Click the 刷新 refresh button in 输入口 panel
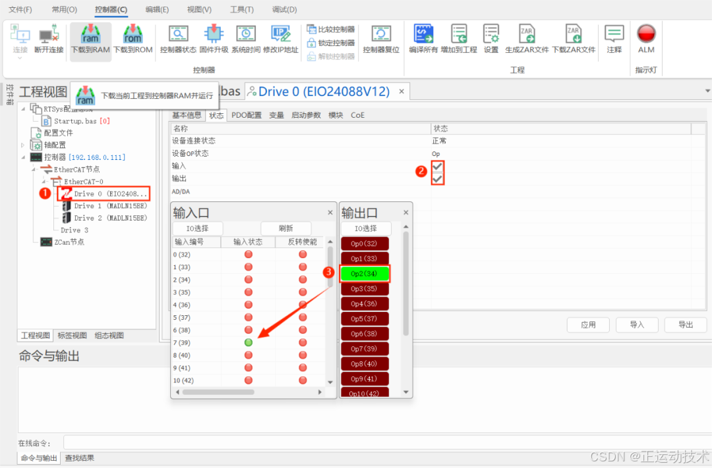712x468 pixels. (285, 228)
